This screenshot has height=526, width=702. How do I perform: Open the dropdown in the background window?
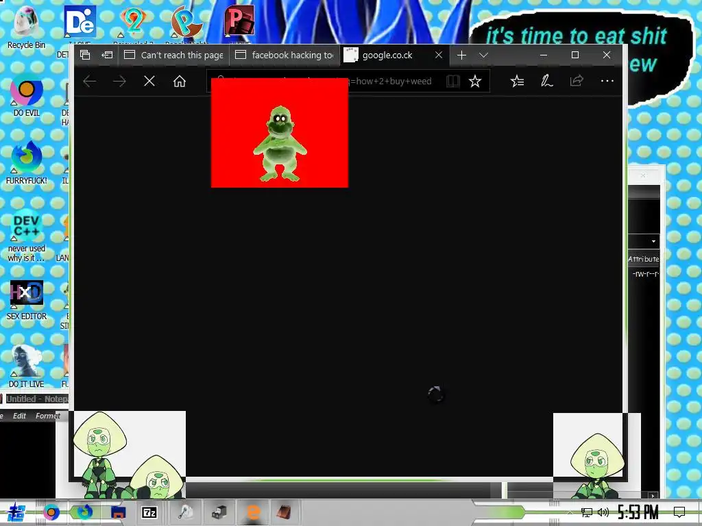(653, 241)
